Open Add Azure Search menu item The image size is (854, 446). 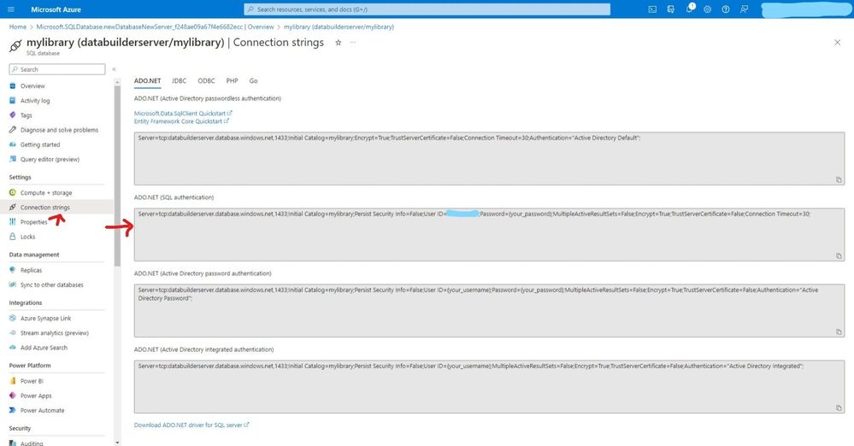click(44, 348)
